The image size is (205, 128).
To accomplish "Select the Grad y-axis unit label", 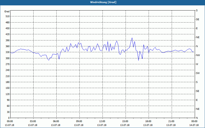I will pos(7,12).
